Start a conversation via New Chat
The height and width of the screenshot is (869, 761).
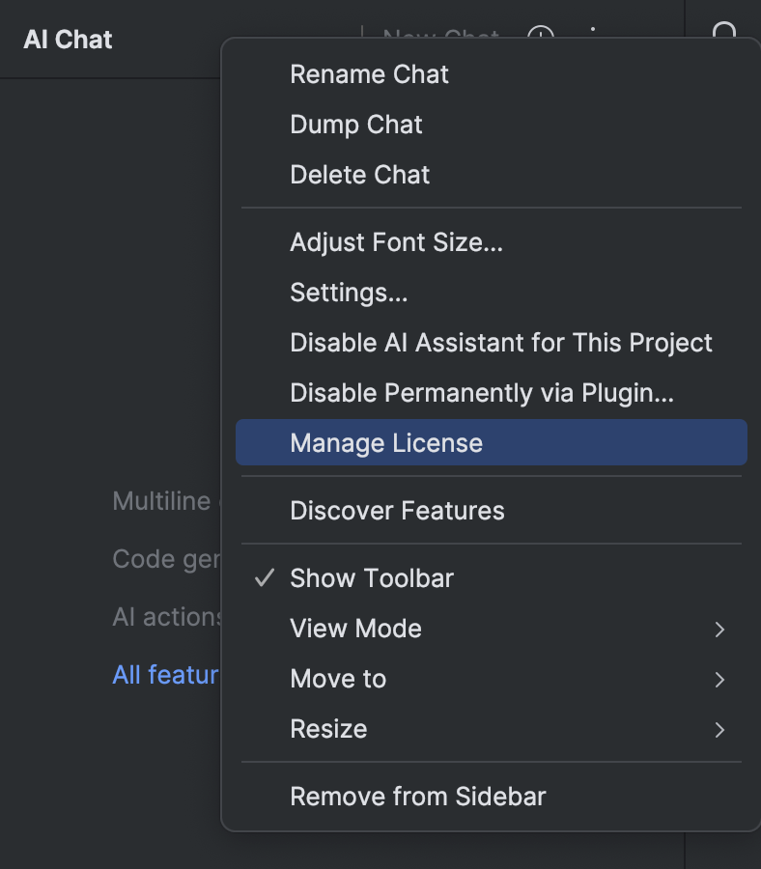pos(440,39)
